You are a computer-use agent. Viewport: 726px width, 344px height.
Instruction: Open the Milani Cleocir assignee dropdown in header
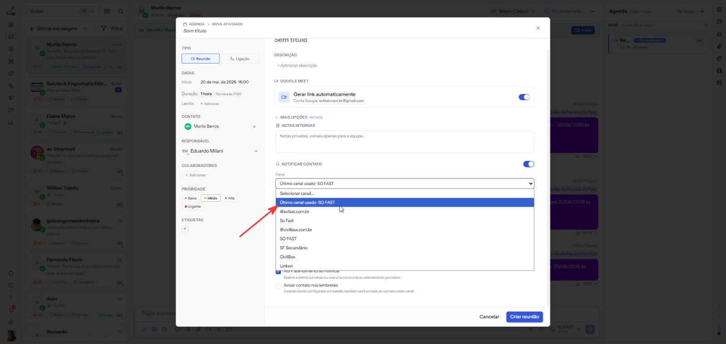pos(513,11)
